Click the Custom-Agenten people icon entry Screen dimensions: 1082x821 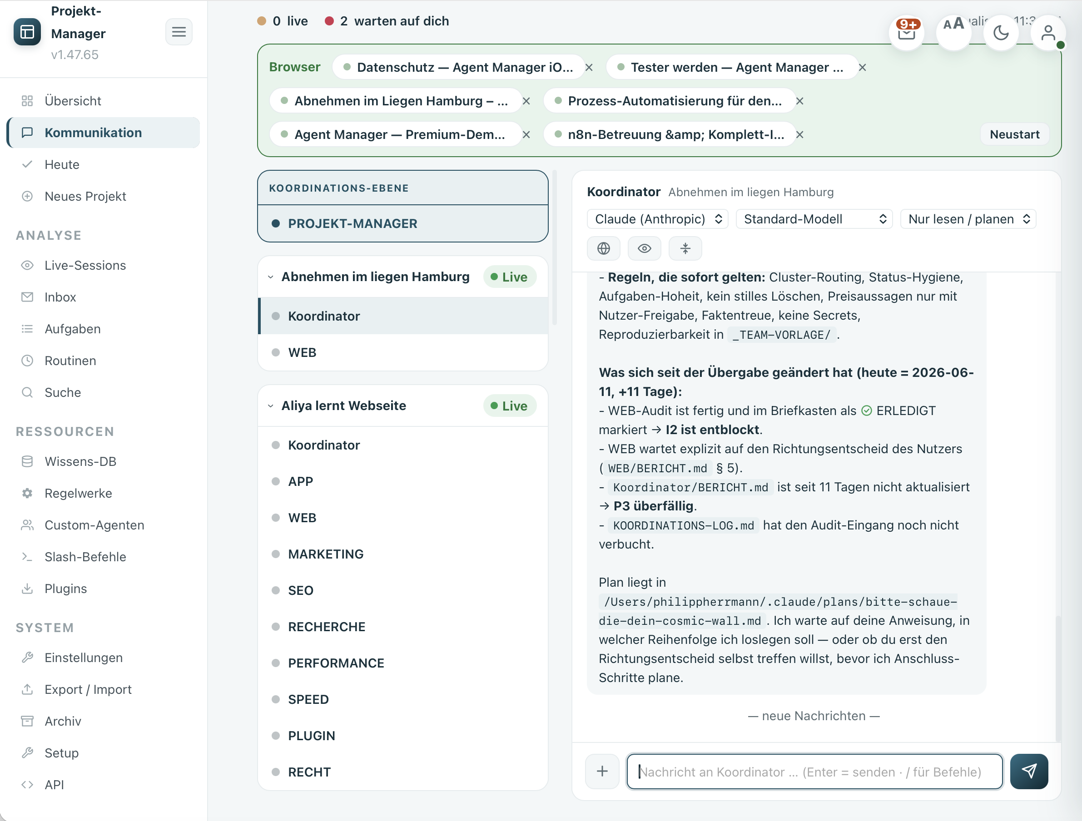pos(104,524)
